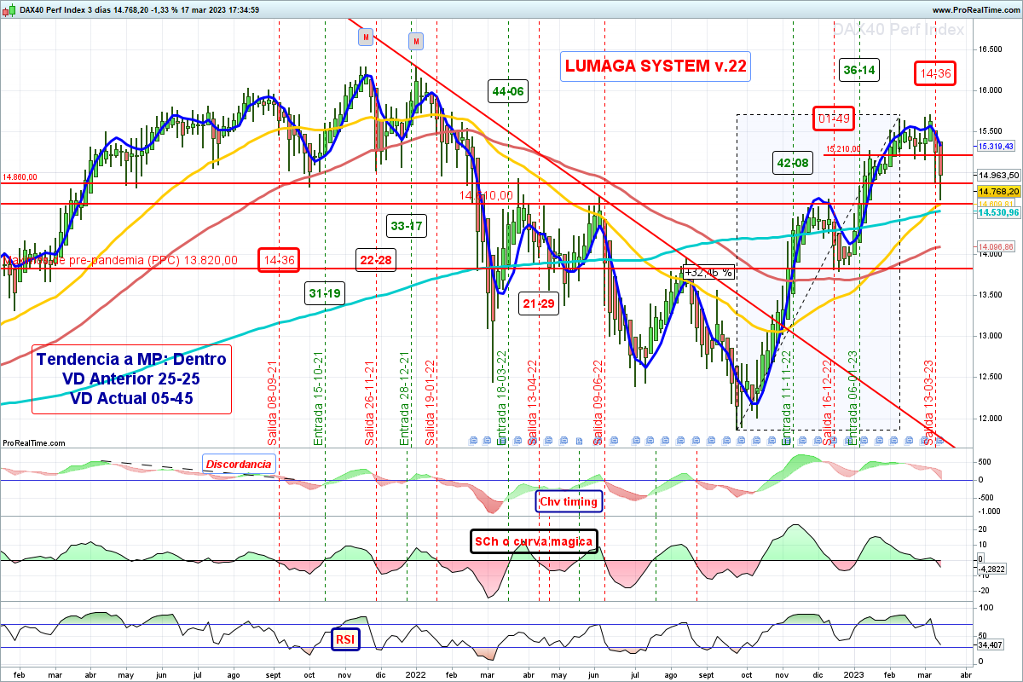Click the green 33-17 label
Screen dimensions: 1023x682
(407, 226)
